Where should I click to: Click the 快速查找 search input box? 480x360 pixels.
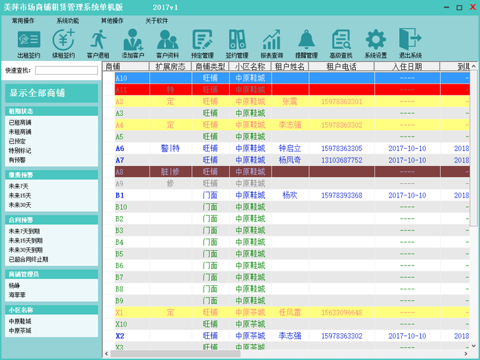click(66, 70)
